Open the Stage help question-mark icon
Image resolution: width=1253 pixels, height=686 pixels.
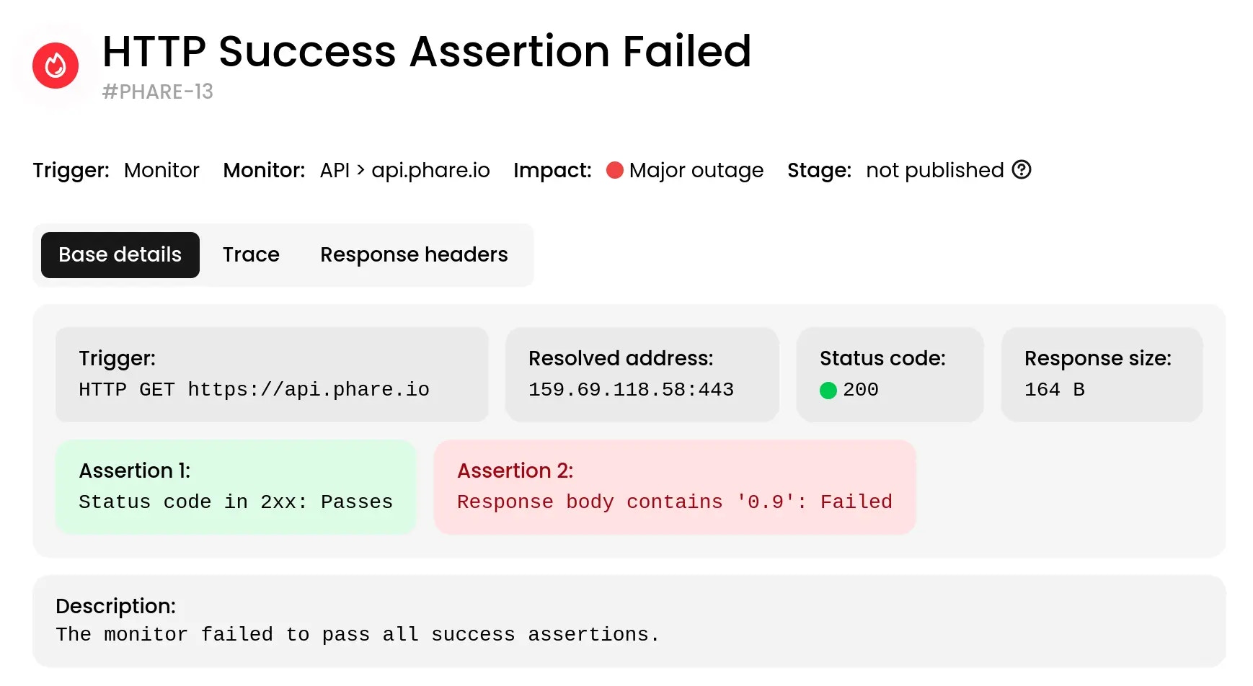click(1022, 169)
